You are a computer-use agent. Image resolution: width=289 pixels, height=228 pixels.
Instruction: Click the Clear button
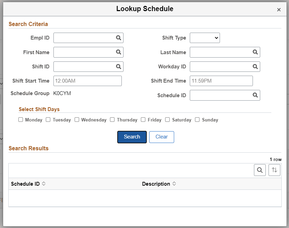coord(161,137)
